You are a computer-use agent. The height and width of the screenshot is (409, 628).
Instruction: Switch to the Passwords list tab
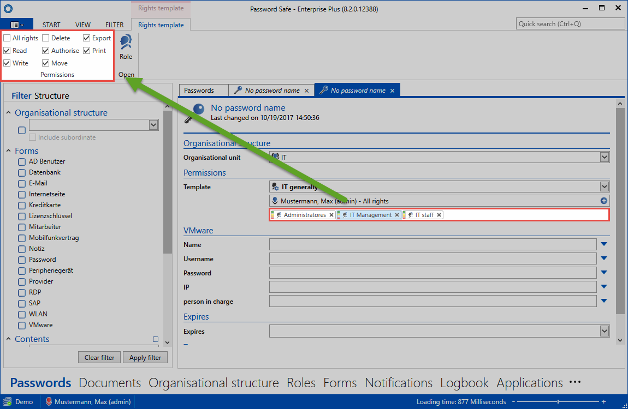[204, 91]
